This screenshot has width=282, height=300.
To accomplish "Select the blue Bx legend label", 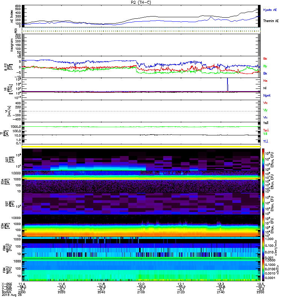I will (265, 73).
